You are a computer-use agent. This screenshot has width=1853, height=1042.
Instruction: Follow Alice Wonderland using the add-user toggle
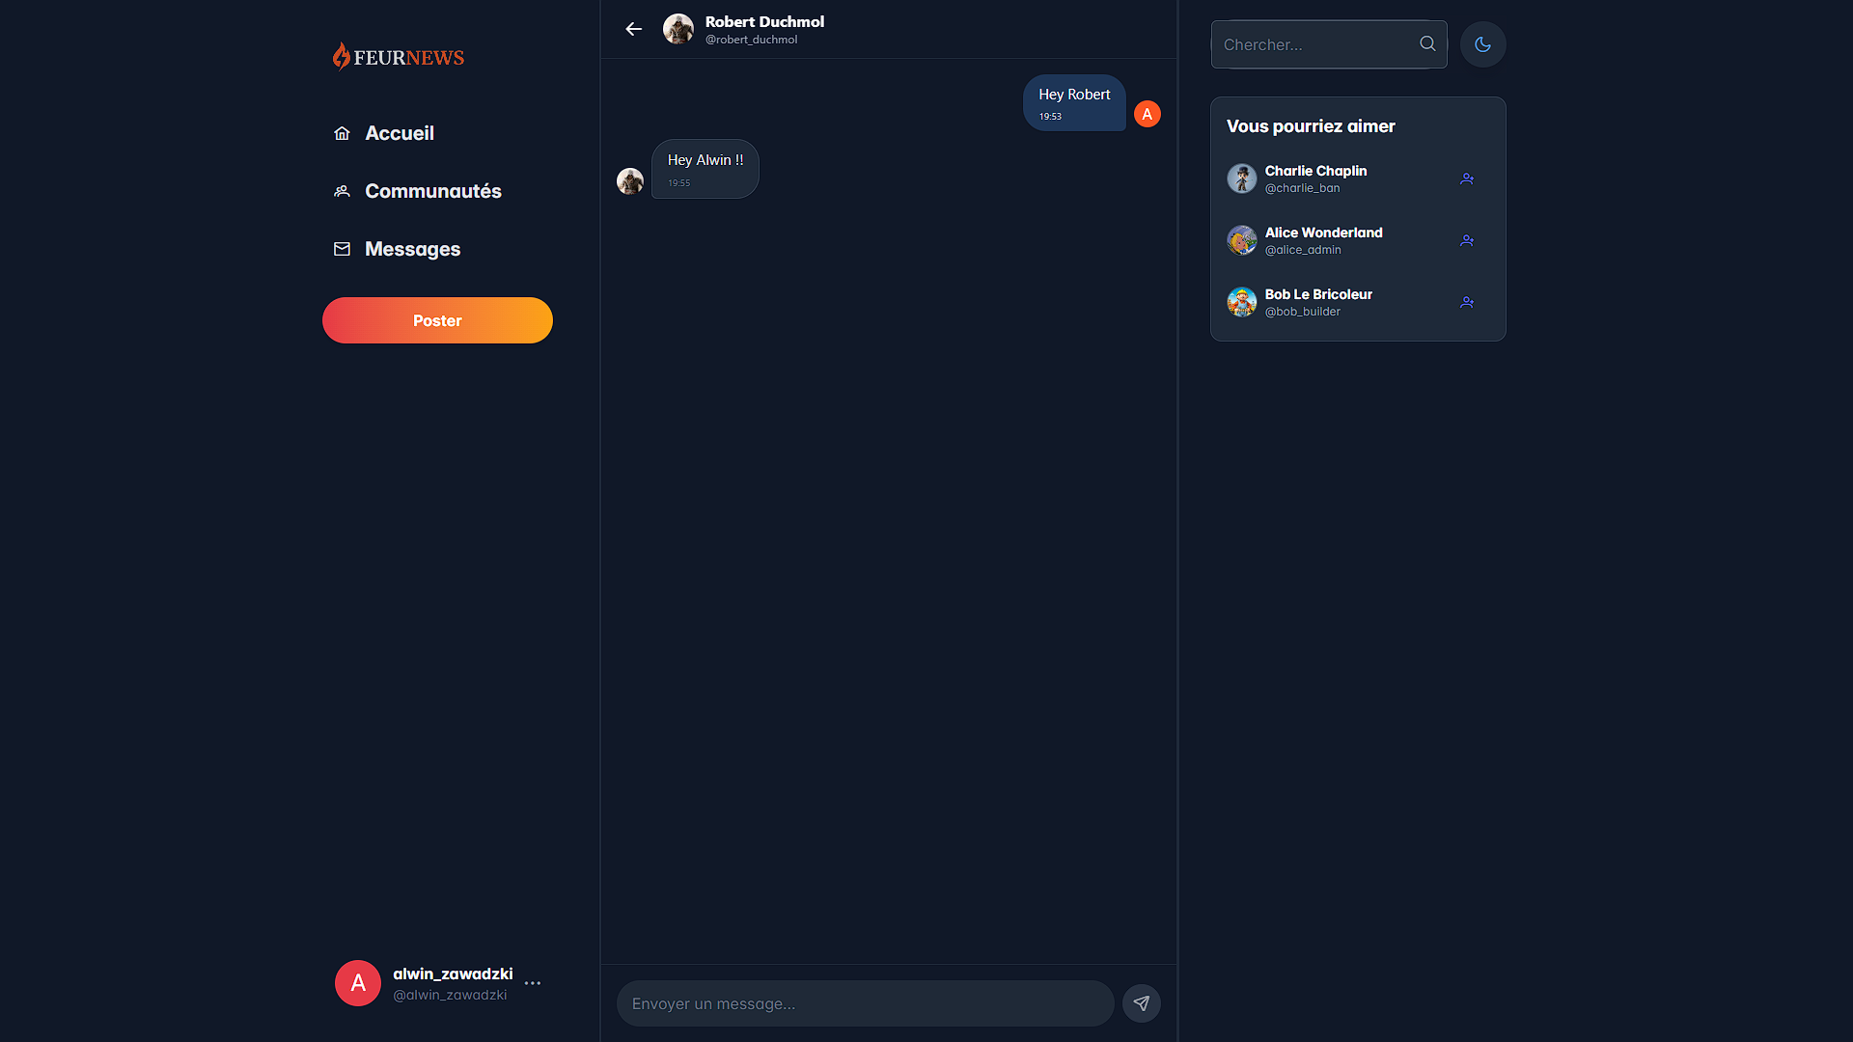coord(1467,240)
